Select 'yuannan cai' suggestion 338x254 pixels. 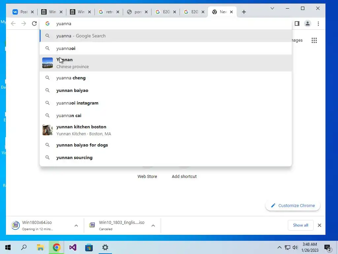click(x=166, y=115)
